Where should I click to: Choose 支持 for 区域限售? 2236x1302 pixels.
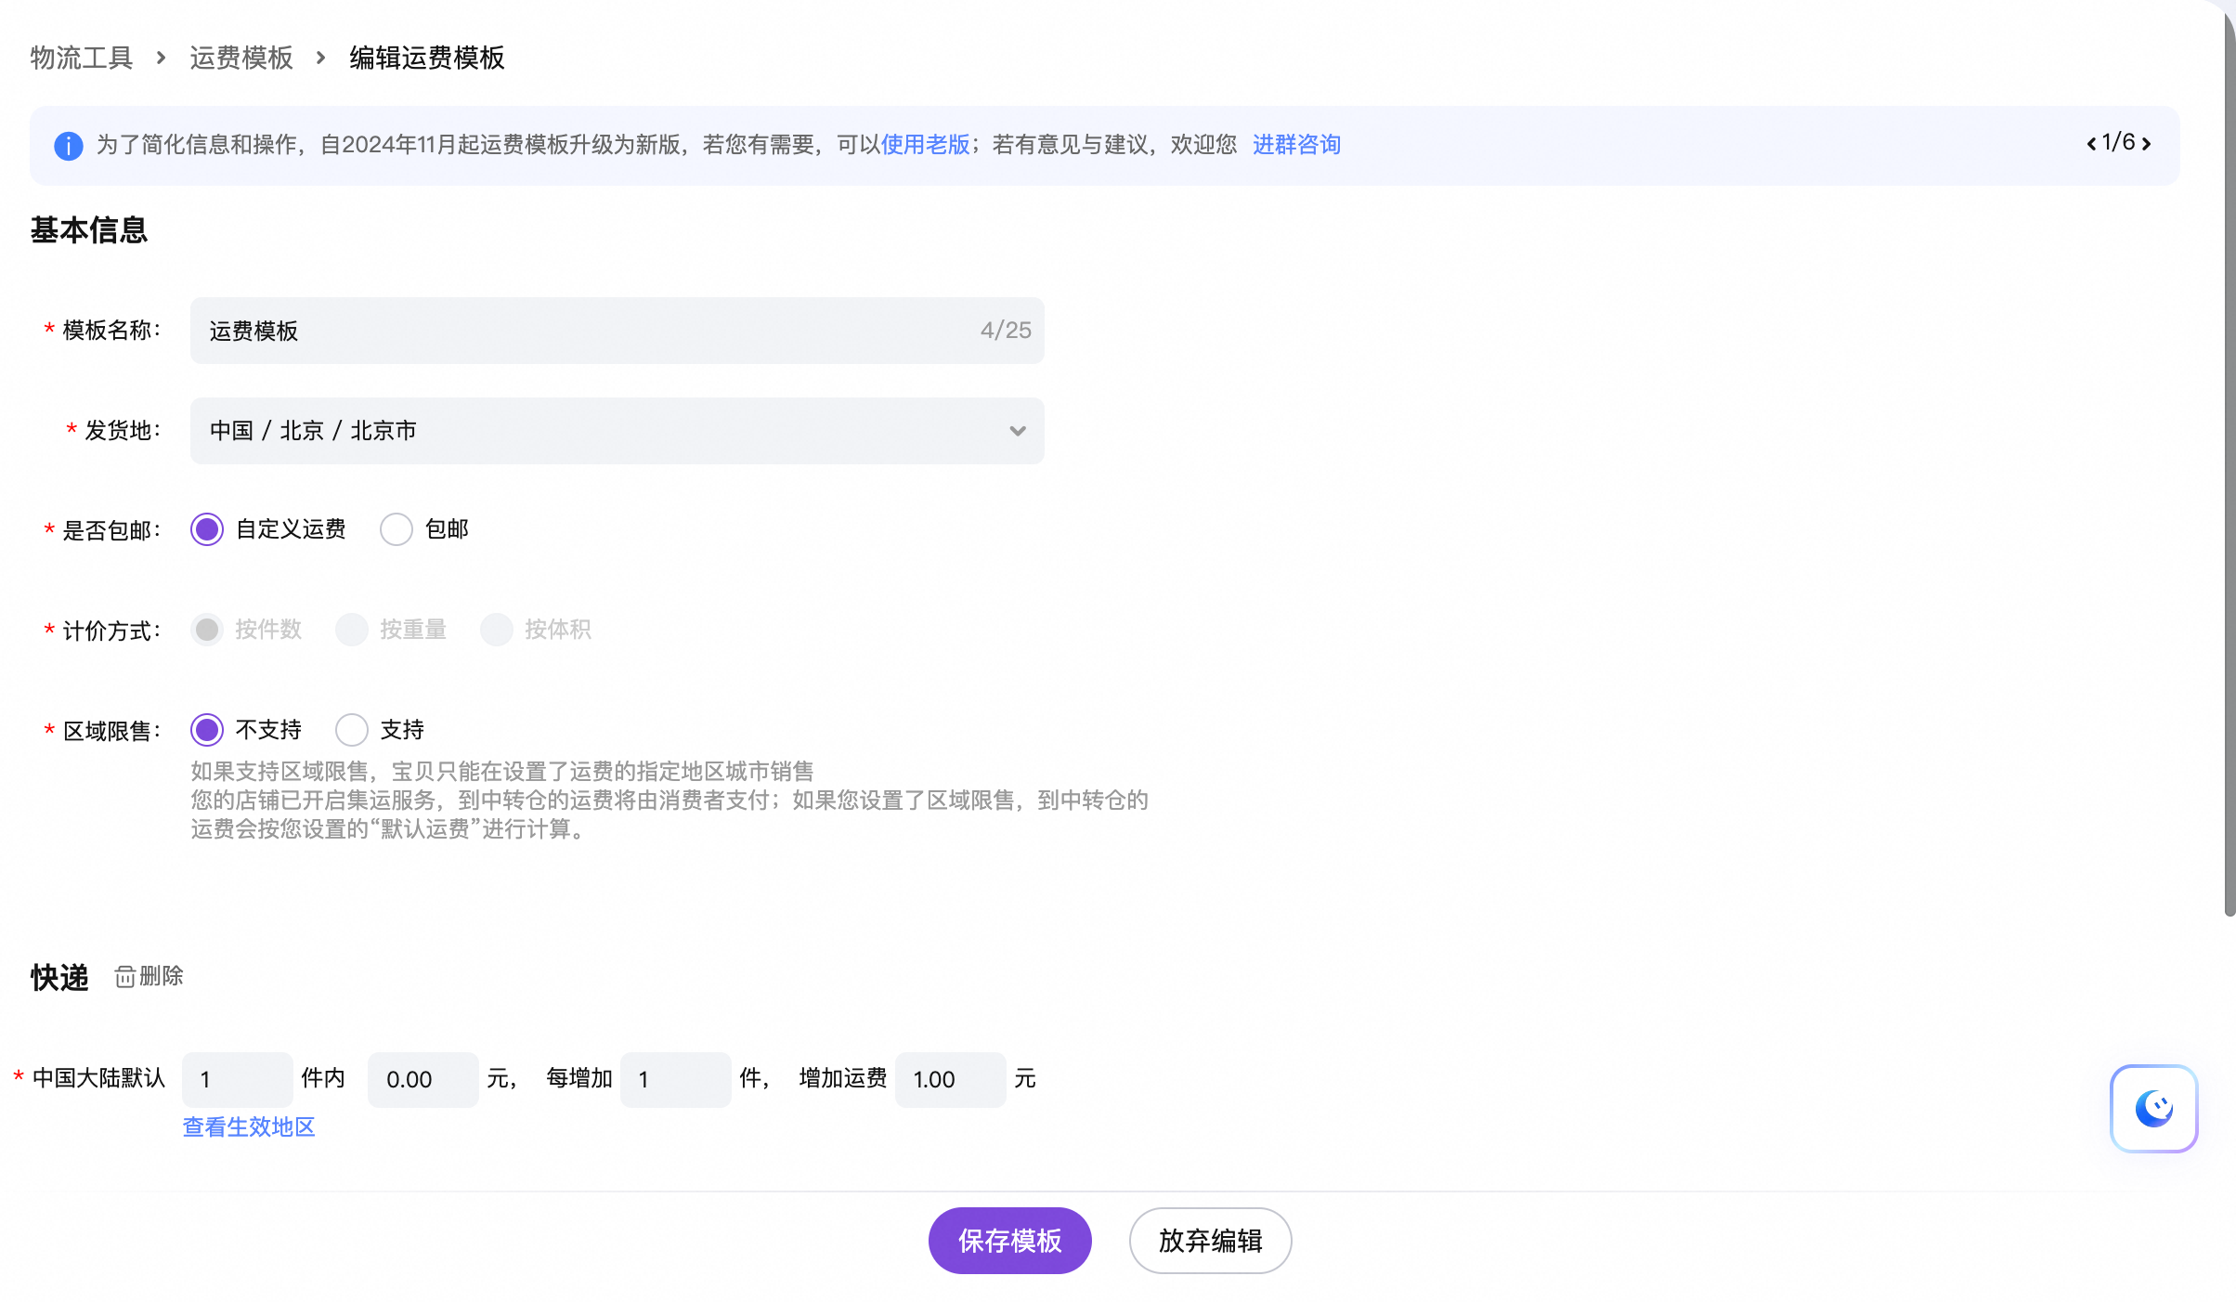click(352, 730)
